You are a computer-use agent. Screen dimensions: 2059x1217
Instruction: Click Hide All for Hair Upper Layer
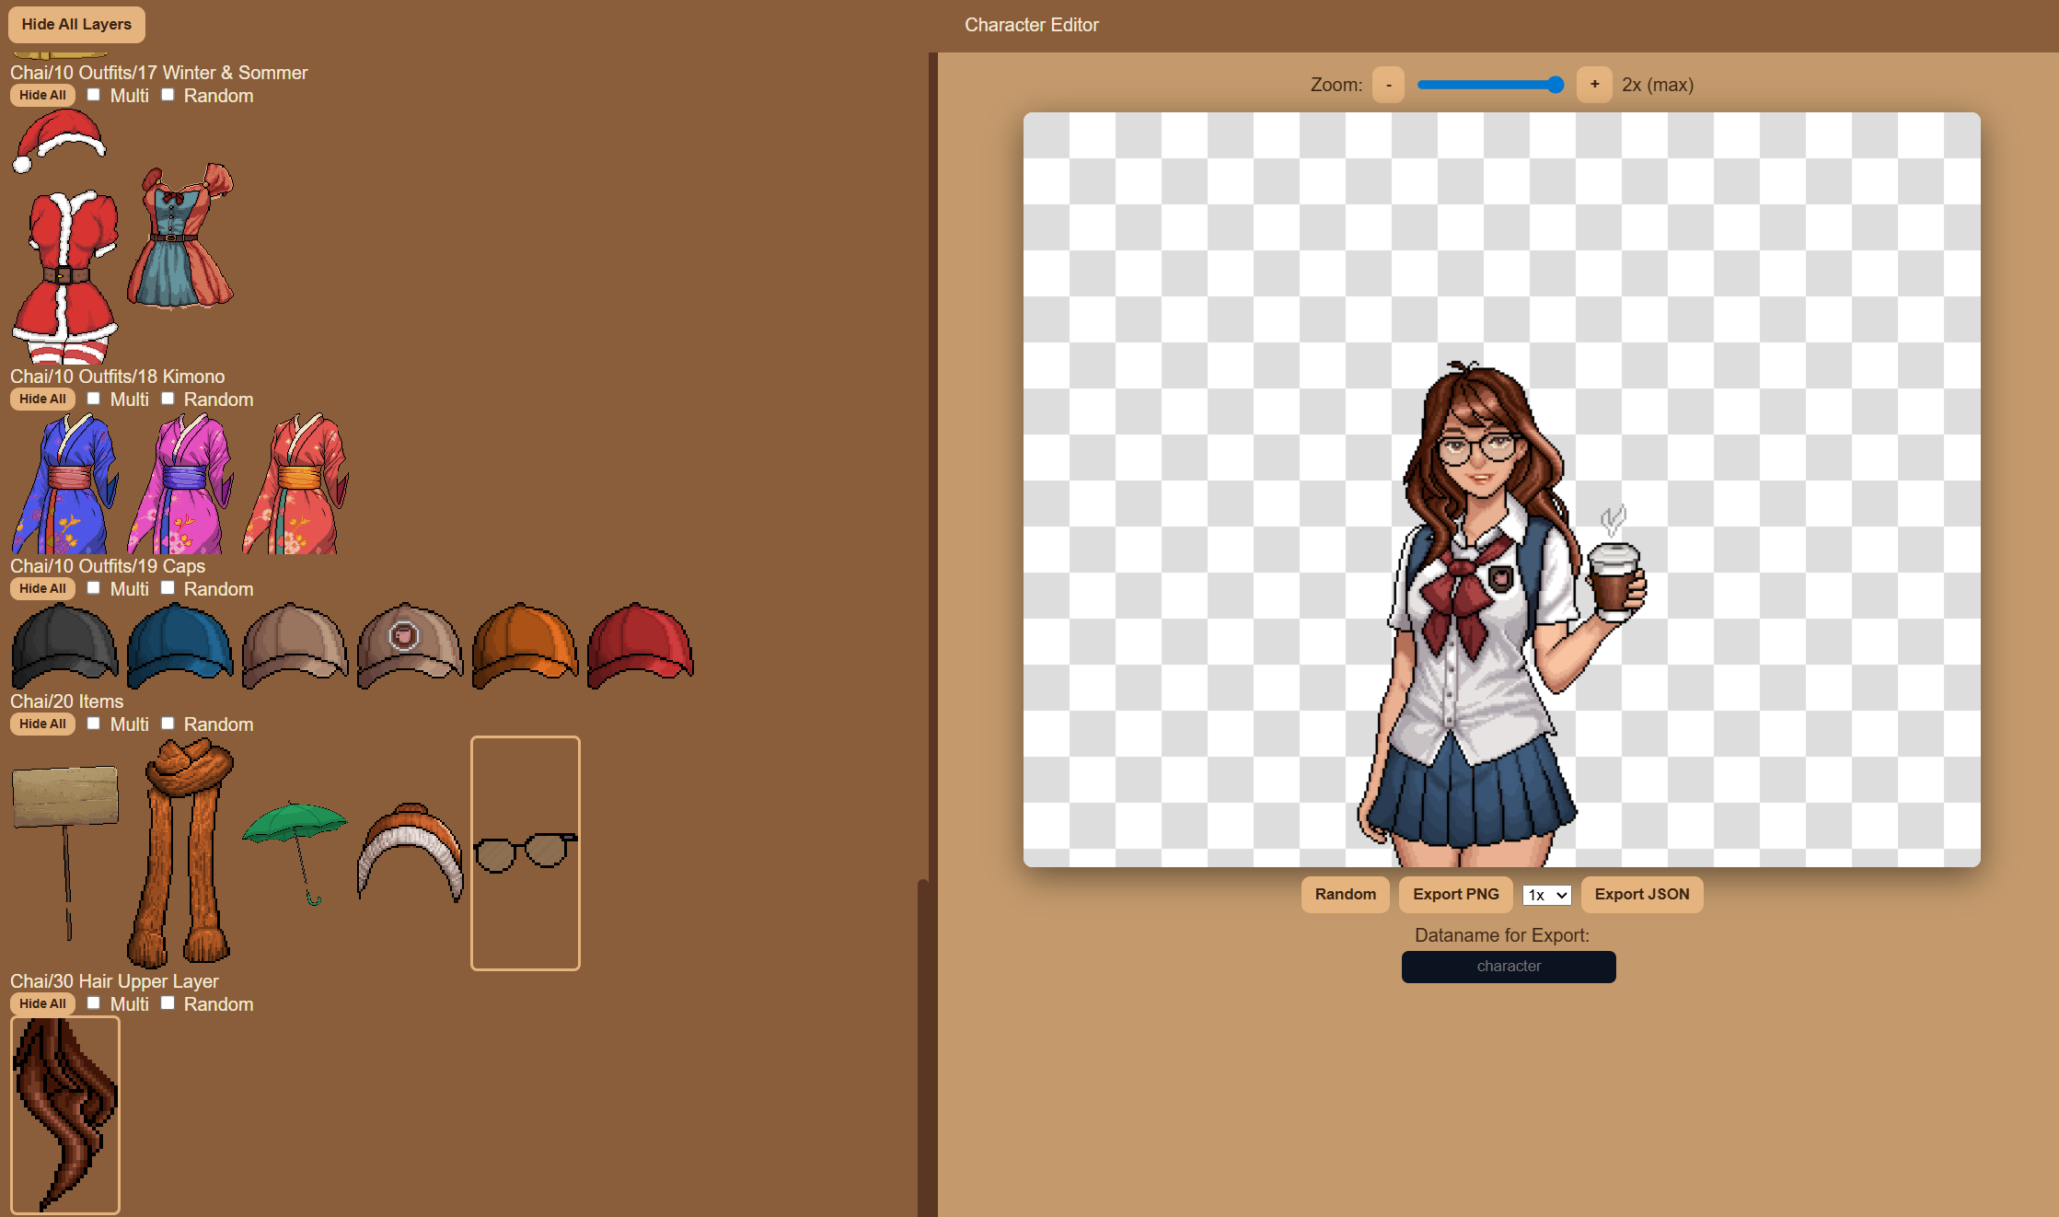(x=42, y=1003)
